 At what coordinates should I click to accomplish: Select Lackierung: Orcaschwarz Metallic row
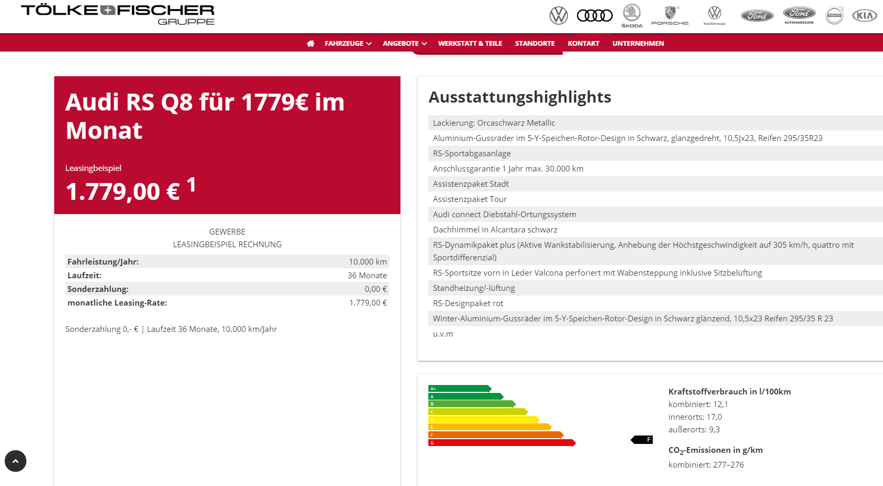pos(655,123)
